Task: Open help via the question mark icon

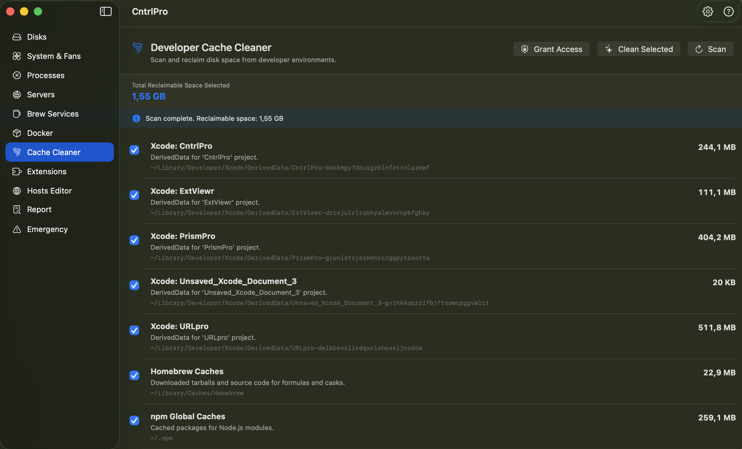Action: click(x=728, y=11)
